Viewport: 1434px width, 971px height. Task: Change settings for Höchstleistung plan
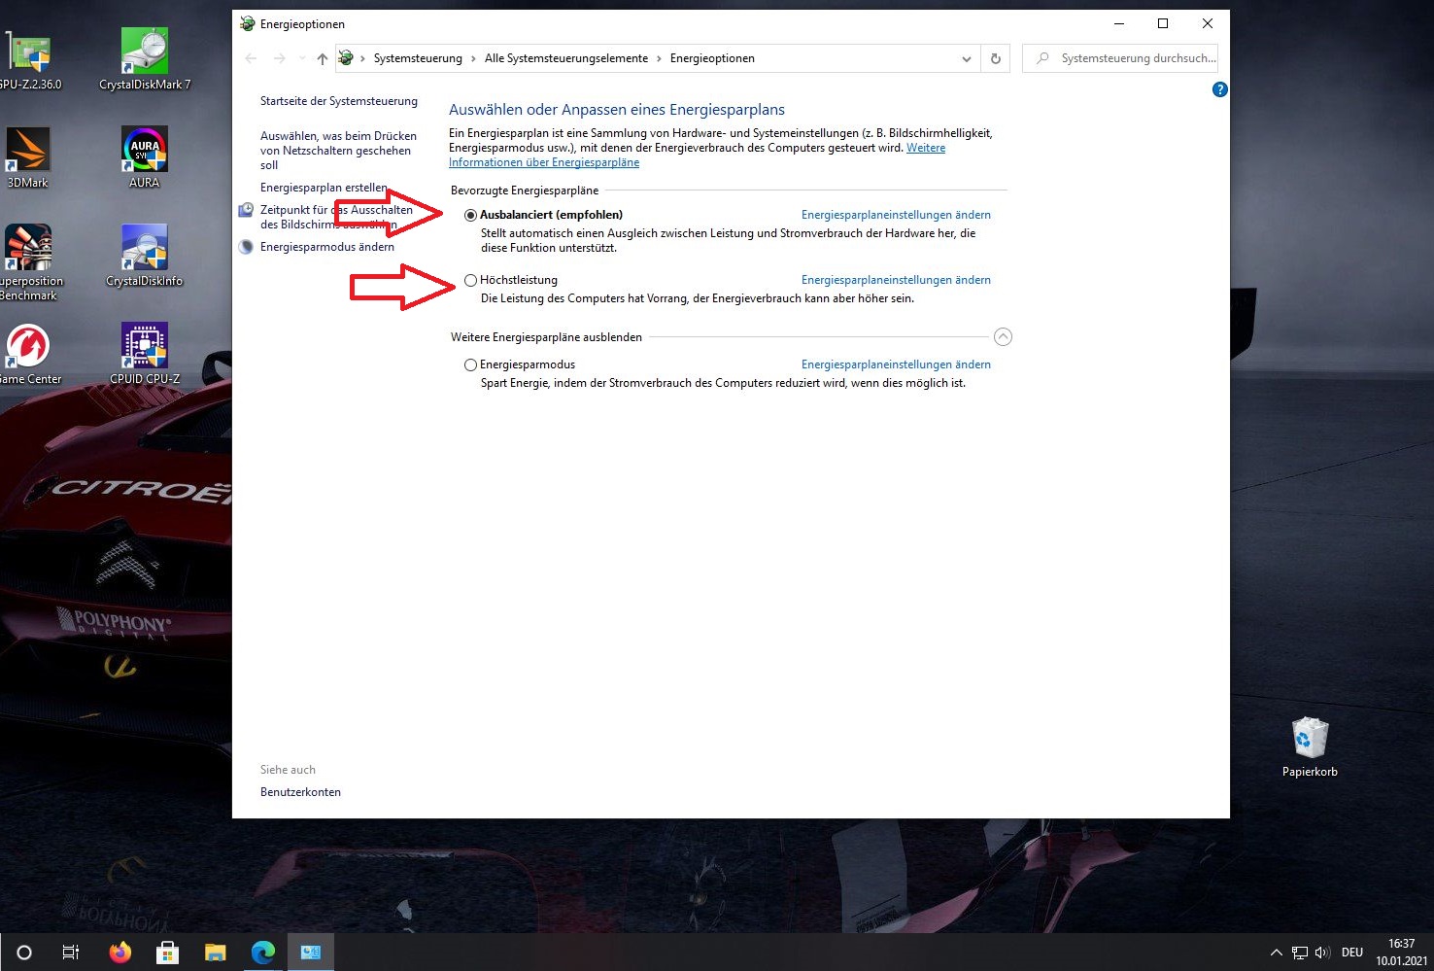[x=896, y=280]
